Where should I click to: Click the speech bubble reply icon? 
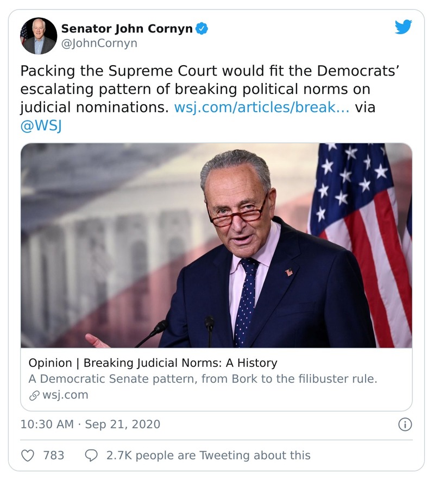(x=91, y=455)
